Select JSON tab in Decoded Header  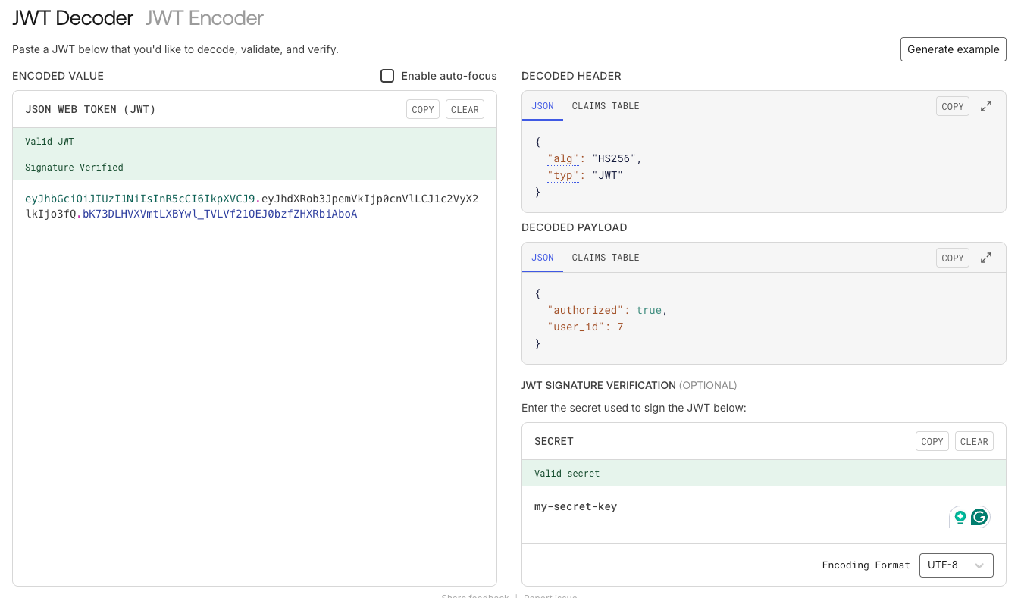click(543, 106)
